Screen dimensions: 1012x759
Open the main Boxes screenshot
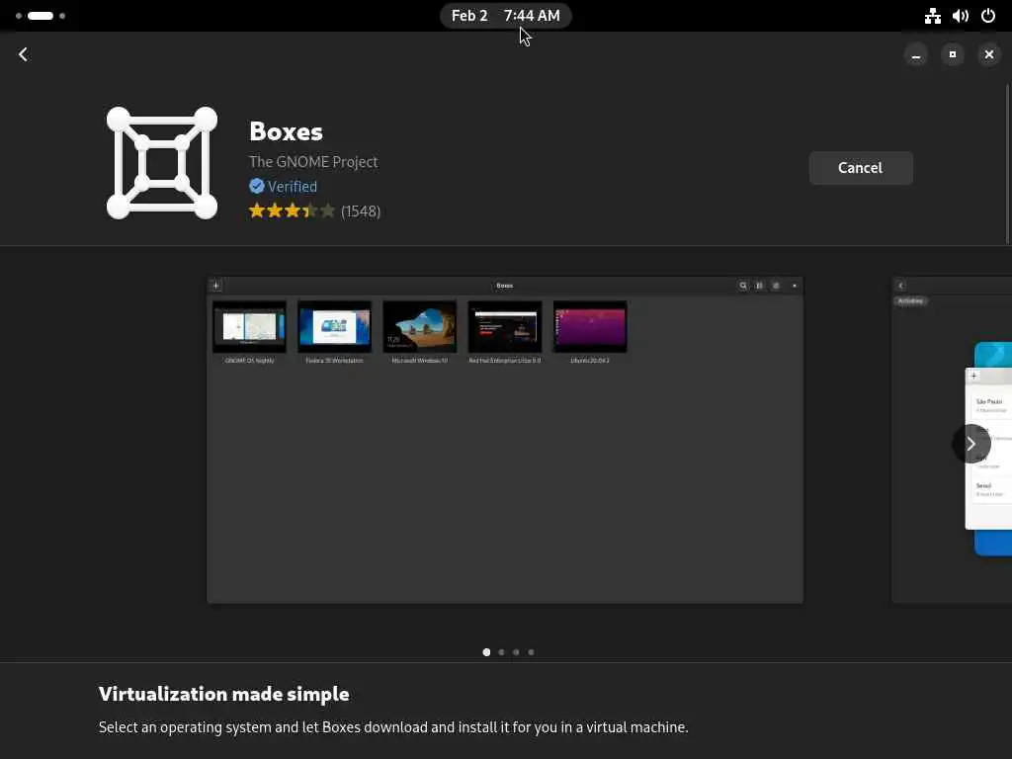[x=505, y=440]
